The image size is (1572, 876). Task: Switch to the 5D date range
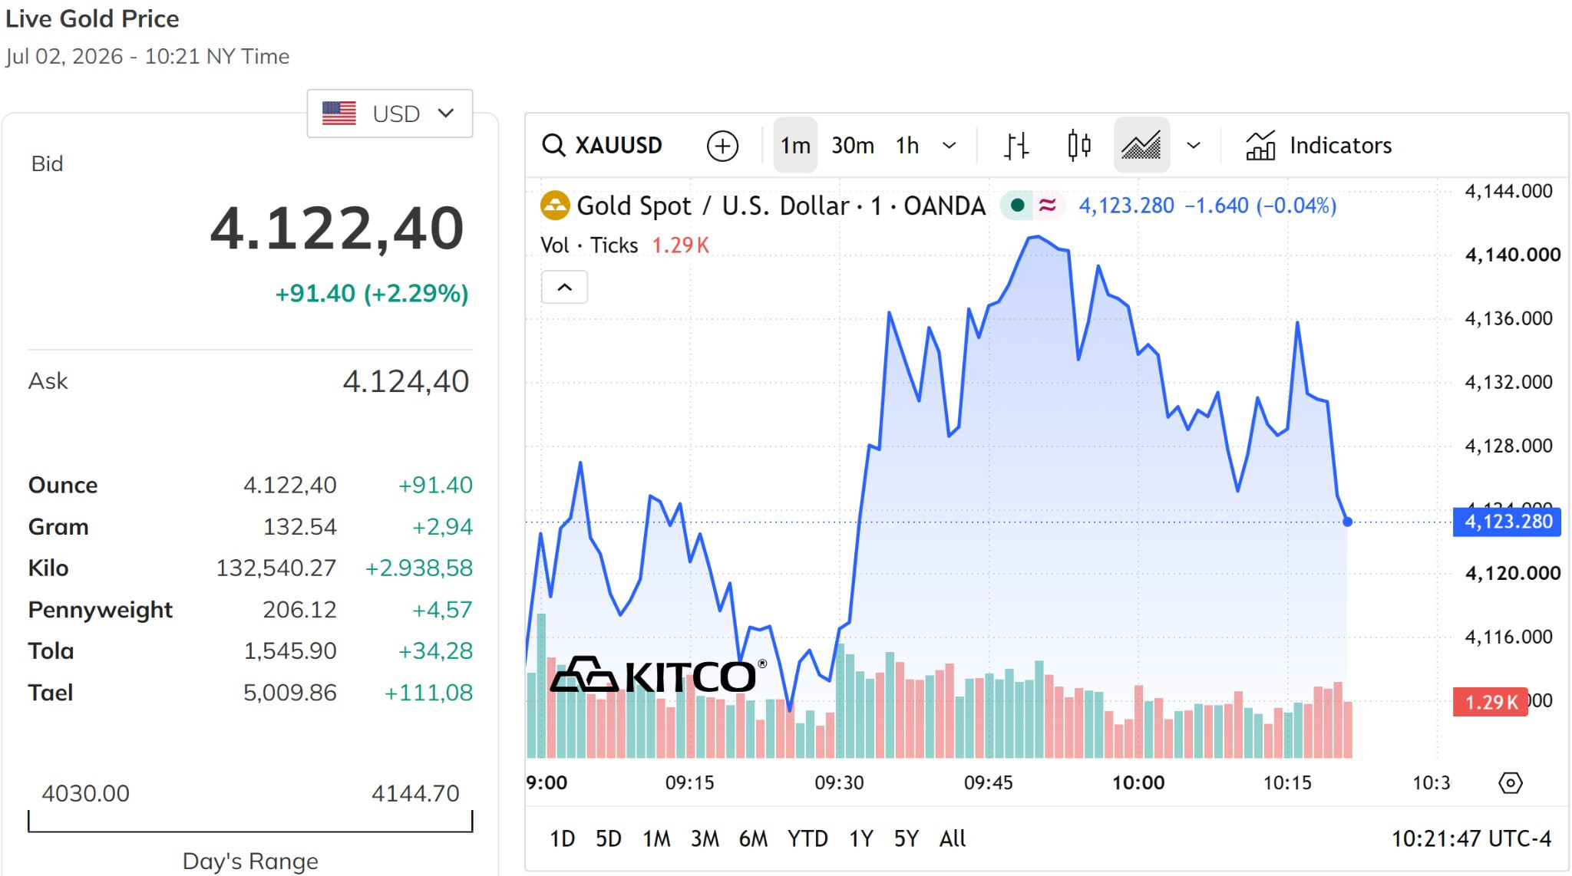pos(608,838)
